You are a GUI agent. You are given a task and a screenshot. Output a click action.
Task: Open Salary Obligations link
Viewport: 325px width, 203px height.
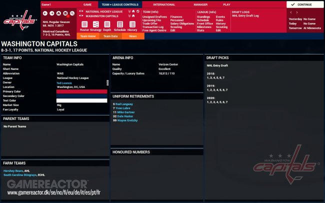tap(182, 23)
